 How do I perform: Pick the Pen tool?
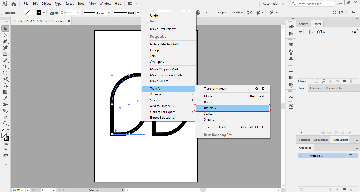[5, 41]
